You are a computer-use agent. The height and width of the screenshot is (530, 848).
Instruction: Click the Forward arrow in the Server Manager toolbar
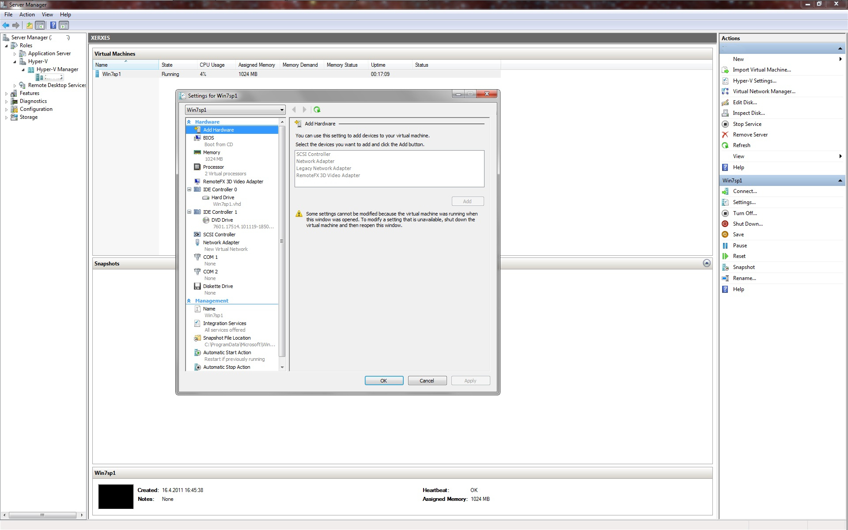point(16,25)
